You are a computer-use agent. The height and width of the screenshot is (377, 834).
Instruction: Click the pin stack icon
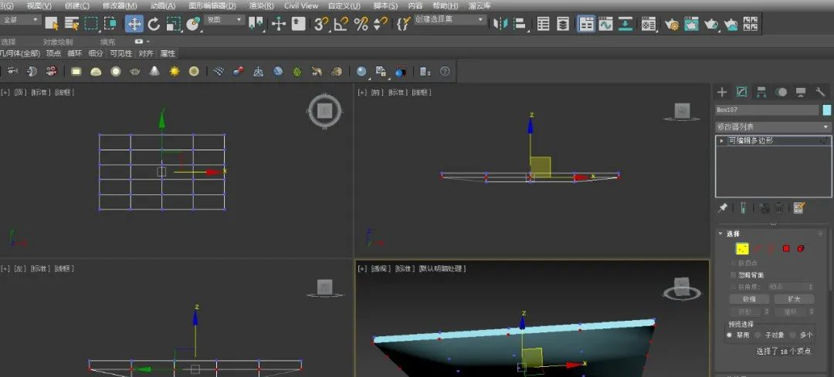pyautogui.click(x=722, y=208)
